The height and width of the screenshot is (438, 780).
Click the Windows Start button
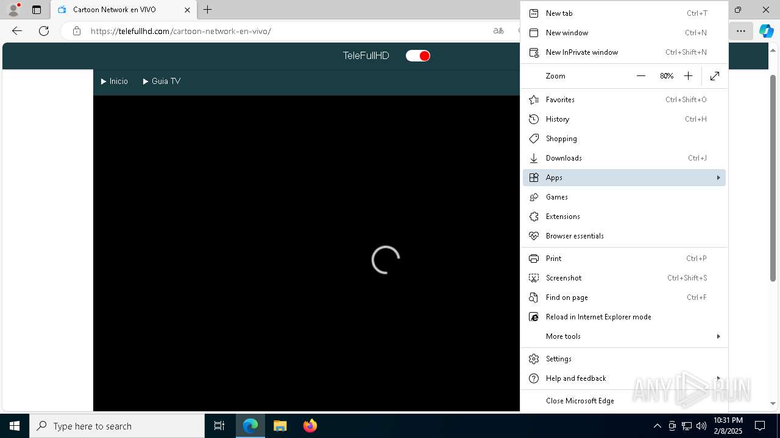coord(15,426)
